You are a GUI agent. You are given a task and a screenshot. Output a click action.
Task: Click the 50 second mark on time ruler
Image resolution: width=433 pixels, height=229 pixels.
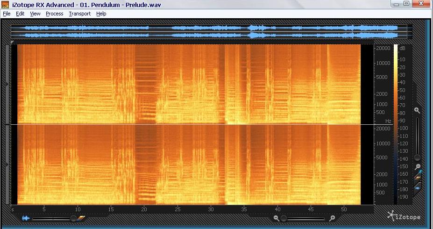[x=344, y=209]
